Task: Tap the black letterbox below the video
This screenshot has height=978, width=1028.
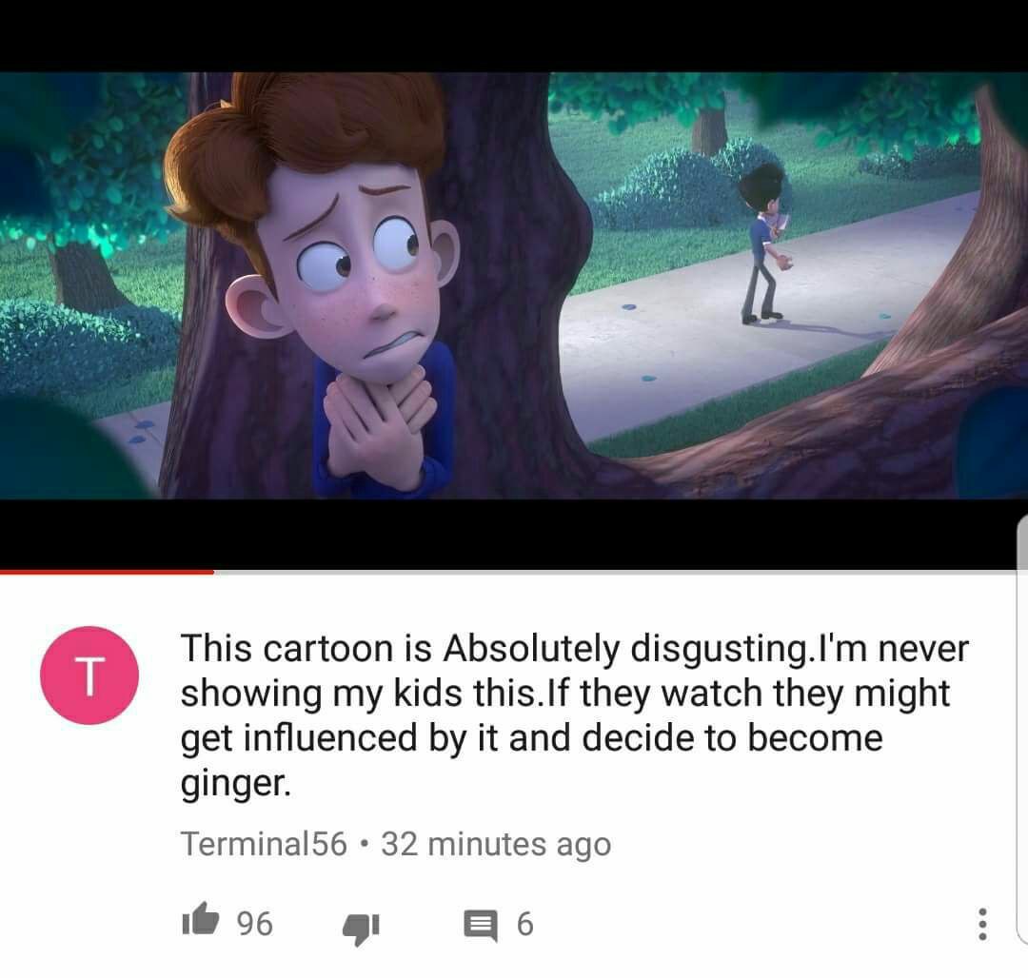Action: (514, 534)
